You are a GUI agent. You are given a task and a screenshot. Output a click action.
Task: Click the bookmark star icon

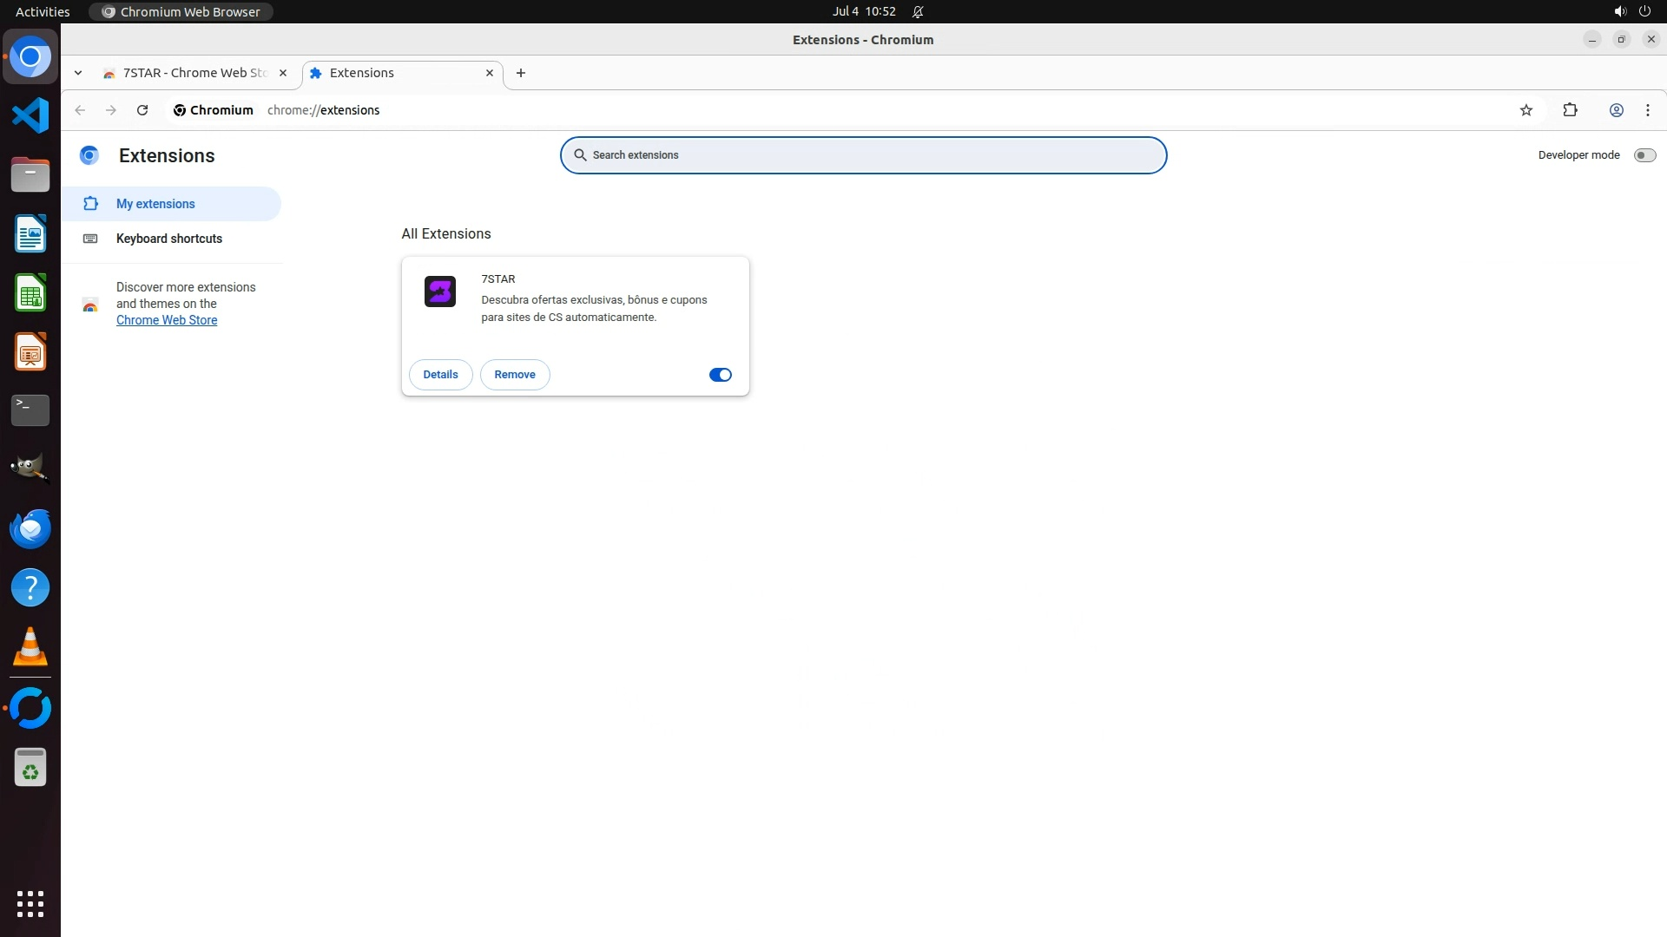pyautogui.click(x=1526, y=110)
